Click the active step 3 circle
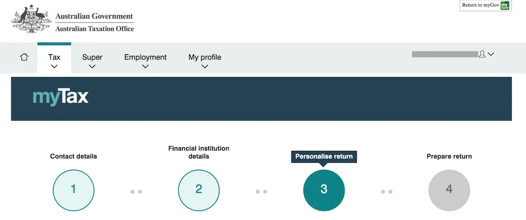Viewport: 526px width, 220px height. (324, 190)
